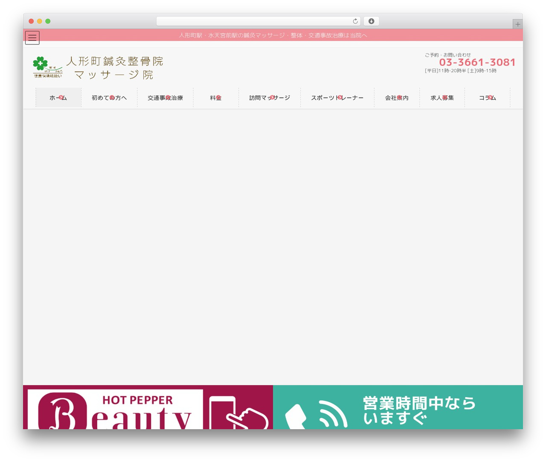Screen dimensions: 546x462
Task: Open the Hot Pepper Beauty banner
Action: click(148, 407)
